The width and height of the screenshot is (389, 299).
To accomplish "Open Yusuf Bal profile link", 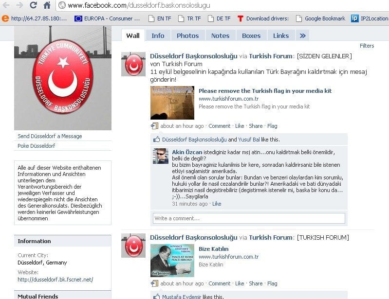I will point(249,140).
